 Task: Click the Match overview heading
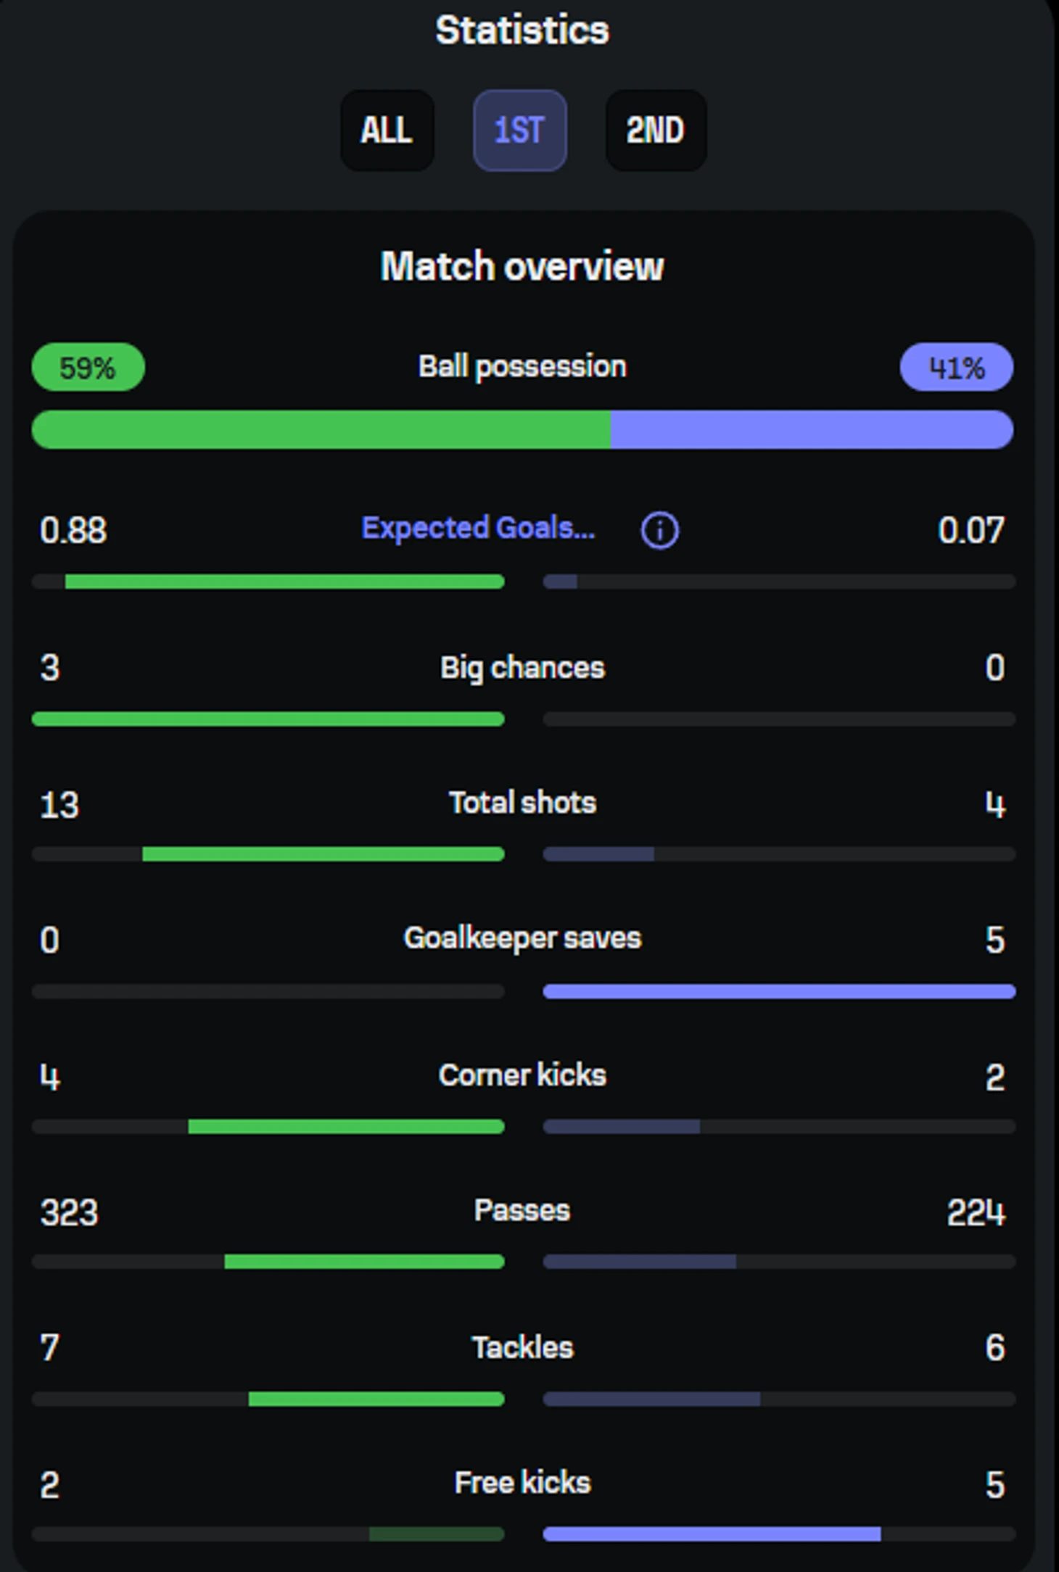coord(522,266)
